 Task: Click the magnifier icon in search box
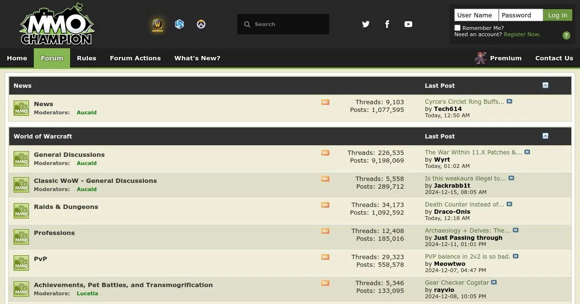(247, 24)
